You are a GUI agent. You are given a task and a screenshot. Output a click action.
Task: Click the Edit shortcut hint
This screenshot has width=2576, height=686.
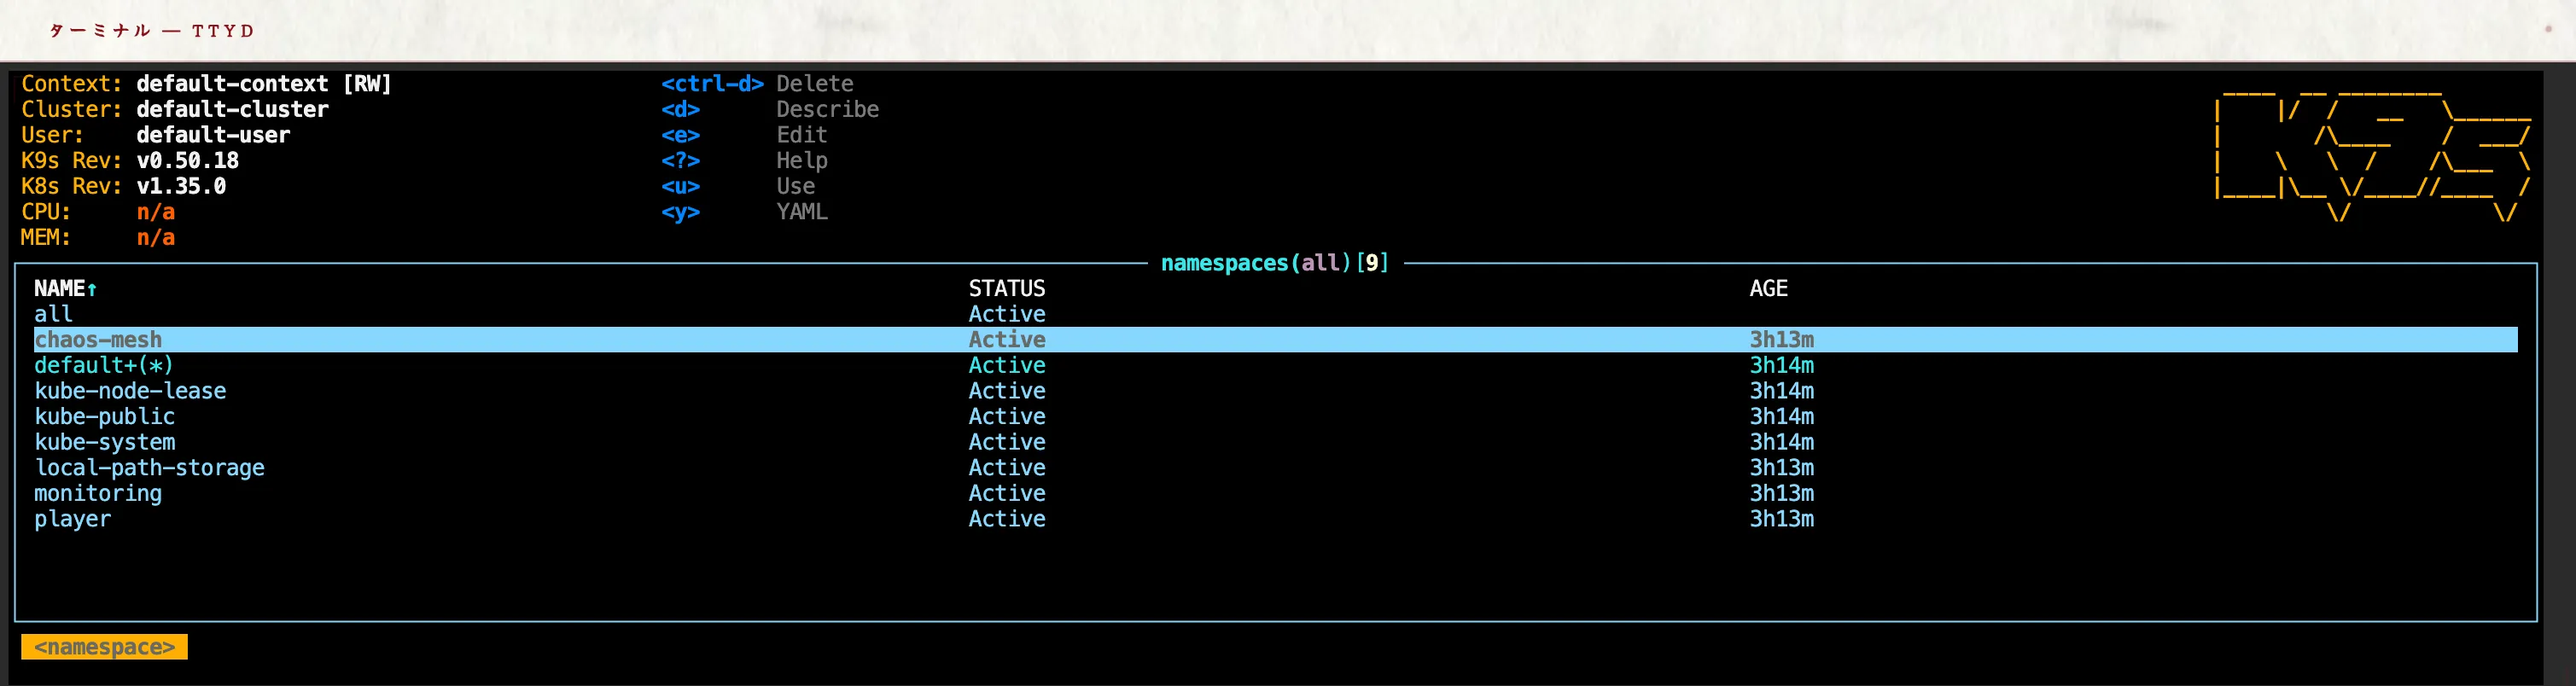[801, 135]
